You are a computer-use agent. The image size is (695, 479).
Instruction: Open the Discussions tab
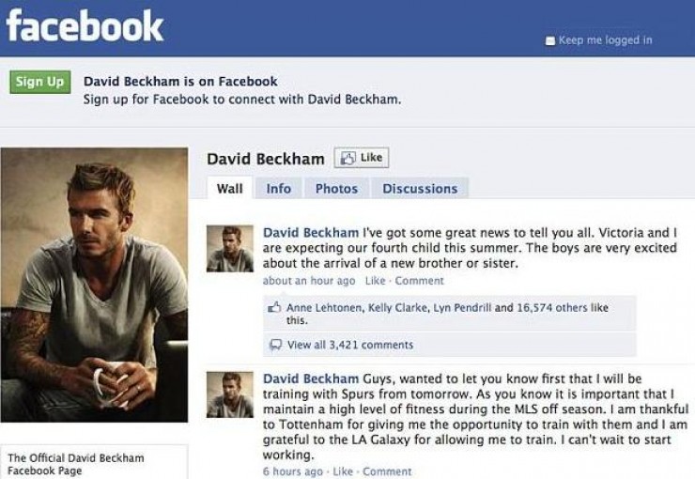pyautogui.click(x=420, y=189)
